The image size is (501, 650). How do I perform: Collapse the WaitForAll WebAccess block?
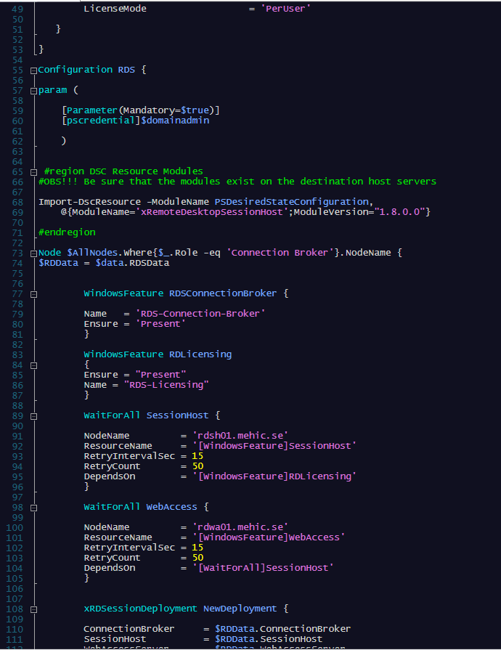click(x=33, y=506)
